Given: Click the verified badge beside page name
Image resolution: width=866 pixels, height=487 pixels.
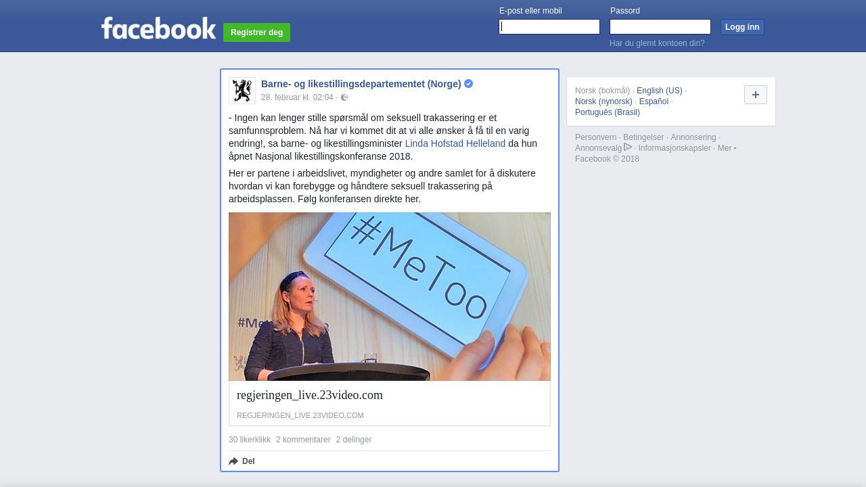Looking at the screenshot, I should 468,84.
